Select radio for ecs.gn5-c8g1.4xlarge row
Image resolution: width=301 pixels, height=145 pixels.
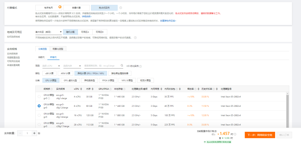tap(39, 115)
